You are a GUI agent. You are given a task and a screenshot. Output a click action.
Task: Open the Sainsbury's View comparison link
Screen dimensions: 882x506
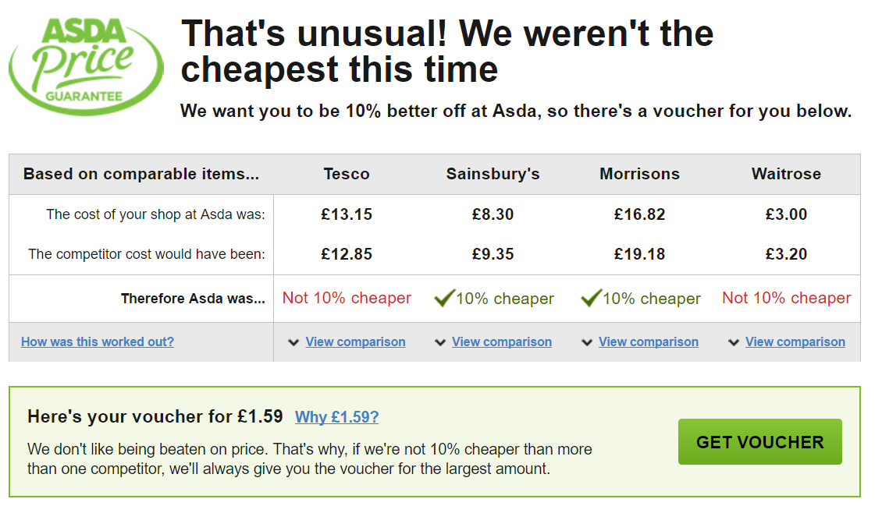502,341
